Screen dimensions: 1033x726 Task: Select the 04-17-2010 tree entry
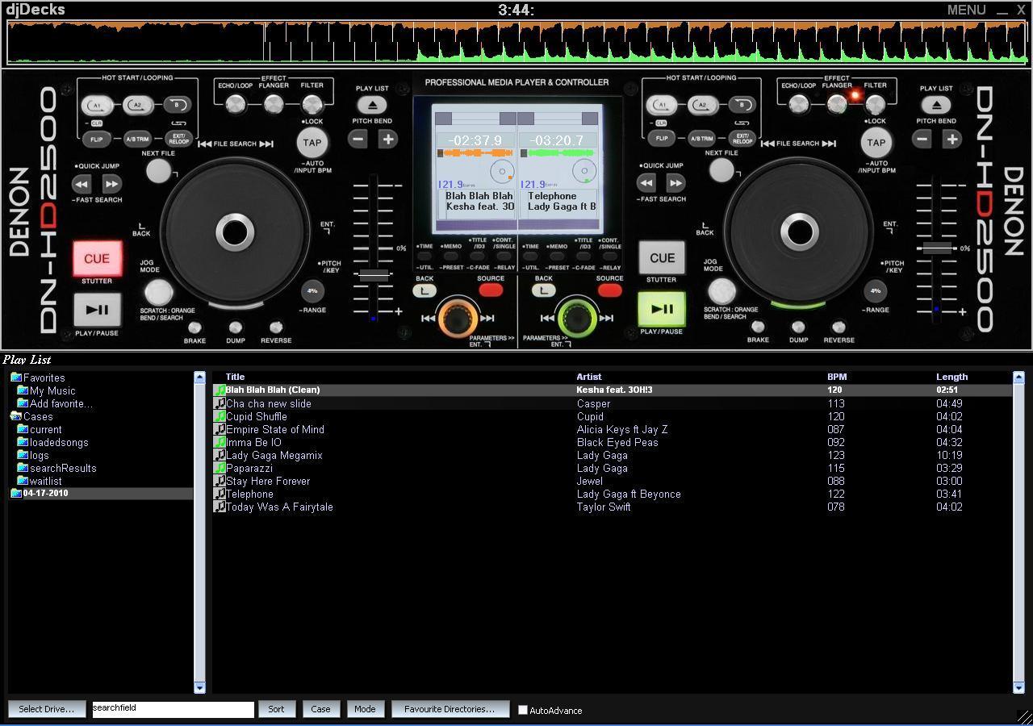(x=45, y=493)
